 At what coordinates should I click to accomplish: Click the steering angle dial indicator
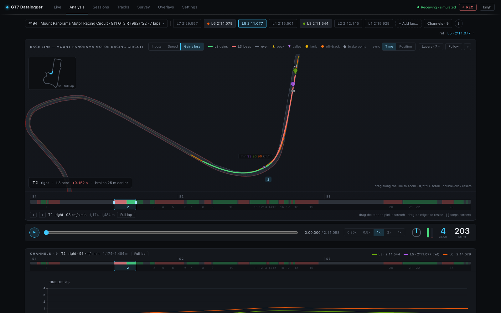click(416, 233)
